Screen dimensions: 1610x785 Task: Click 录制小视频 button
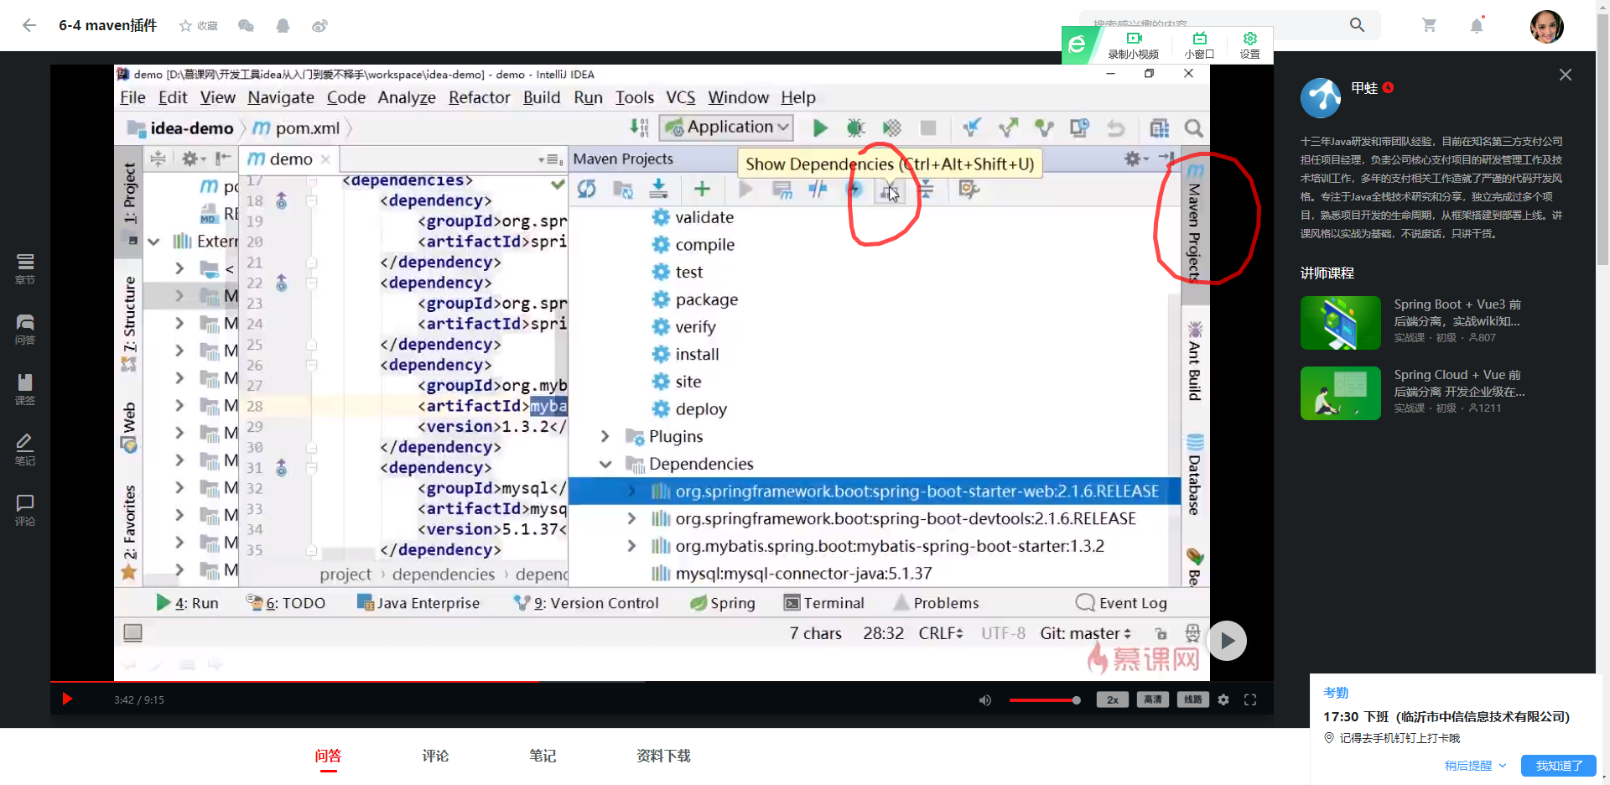[1133, 45]
